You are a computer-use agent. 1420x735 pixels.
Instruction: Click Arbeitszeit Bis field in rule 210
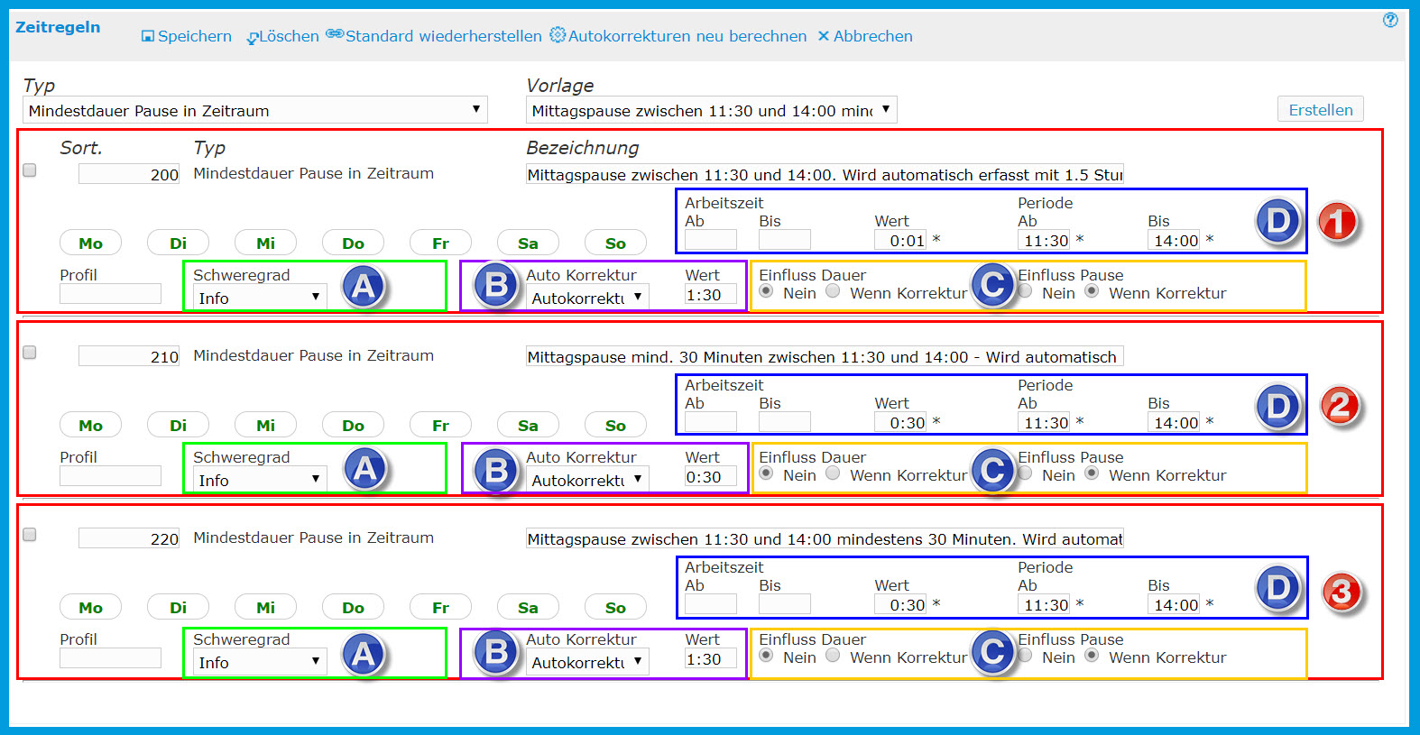[785, 421]
